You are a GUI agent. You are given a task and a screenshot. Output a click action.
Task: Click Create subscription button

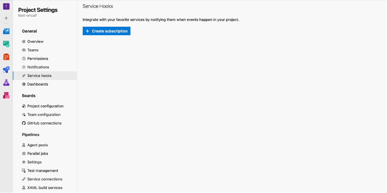[x=107, y=31]
